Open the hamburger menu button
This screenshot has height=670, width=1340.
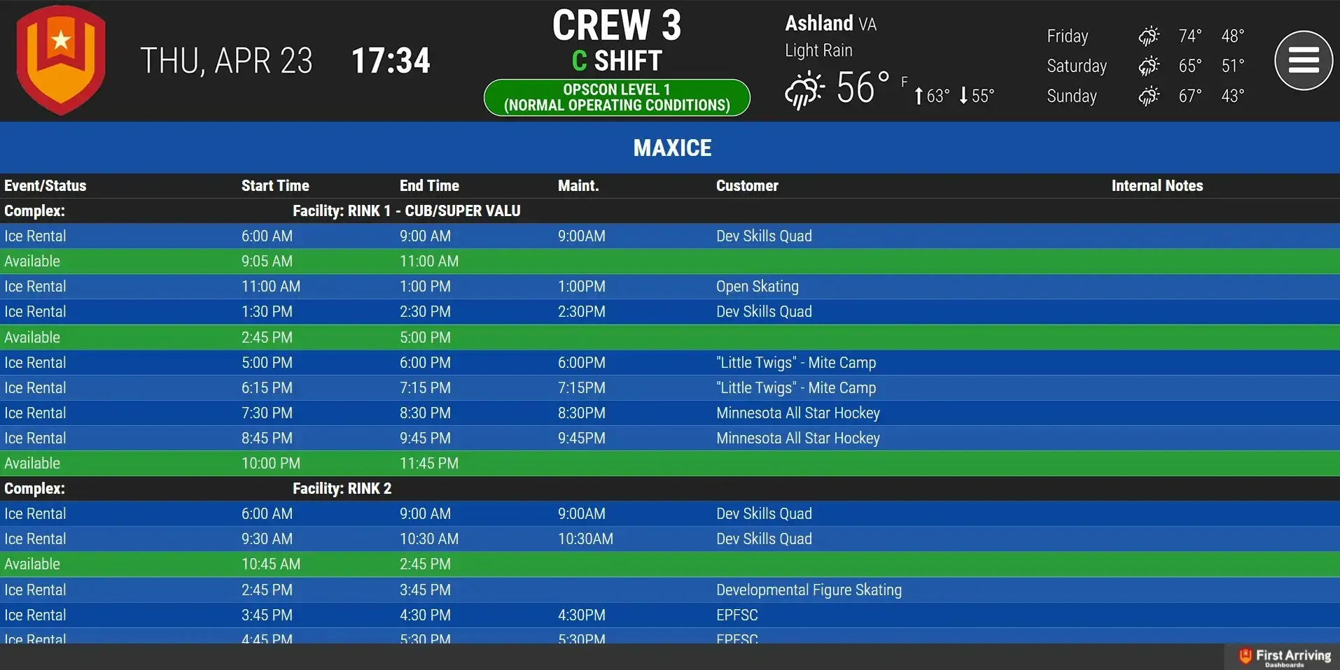[x=1303, y=61]
